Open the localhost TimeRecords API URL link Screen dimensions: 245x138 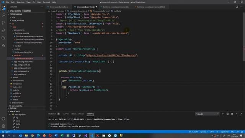coord(111,55)
